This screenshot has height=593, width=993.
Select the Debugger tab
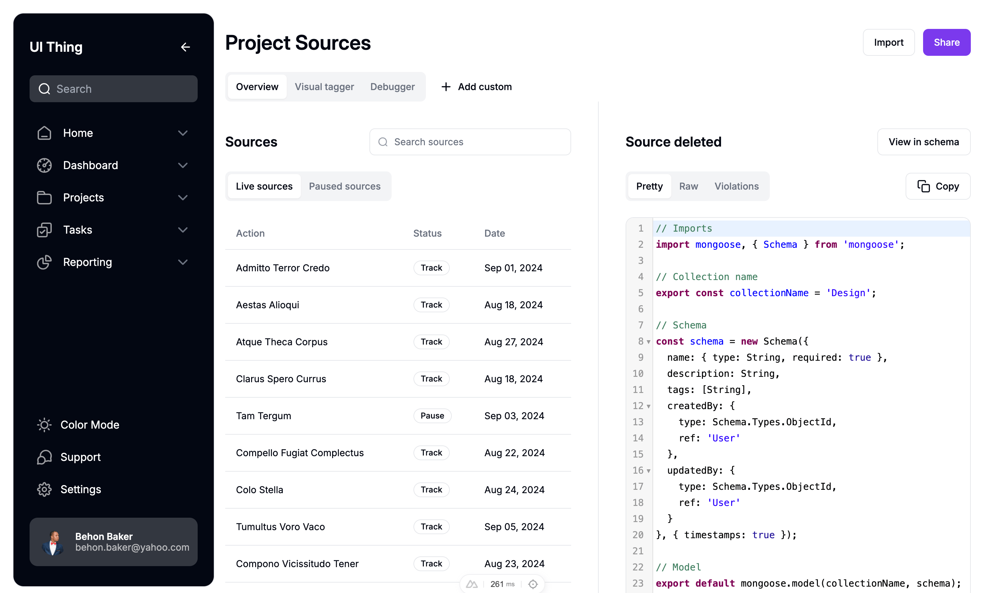392,86
